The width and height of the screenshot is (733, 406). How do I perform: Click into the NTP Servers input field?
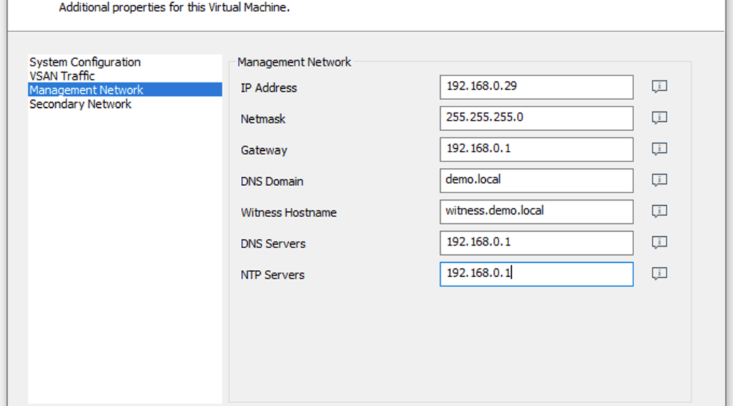tap(536, 274)
